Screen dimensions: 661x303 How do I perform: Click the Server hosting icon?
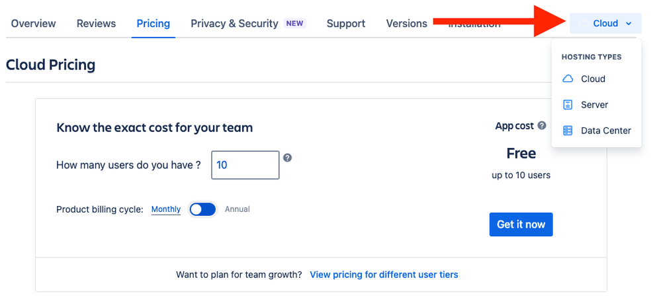click(x=568, y=105)
